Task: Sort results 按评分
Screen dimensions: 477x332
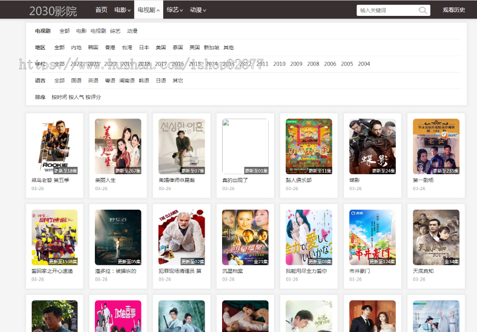Action: (93, 97)
